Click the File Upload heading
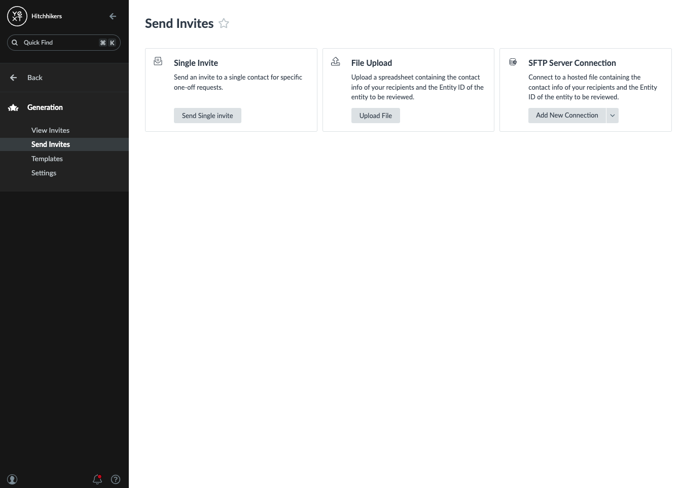 point(372,63)
